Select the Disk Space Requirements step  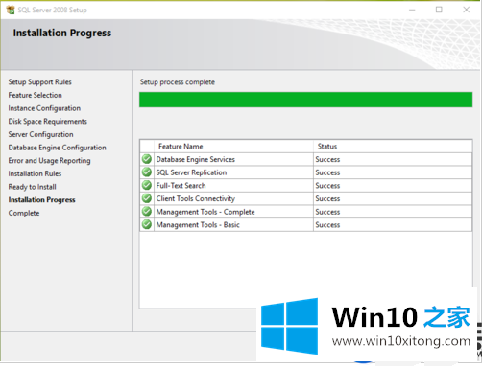(48, 122)
